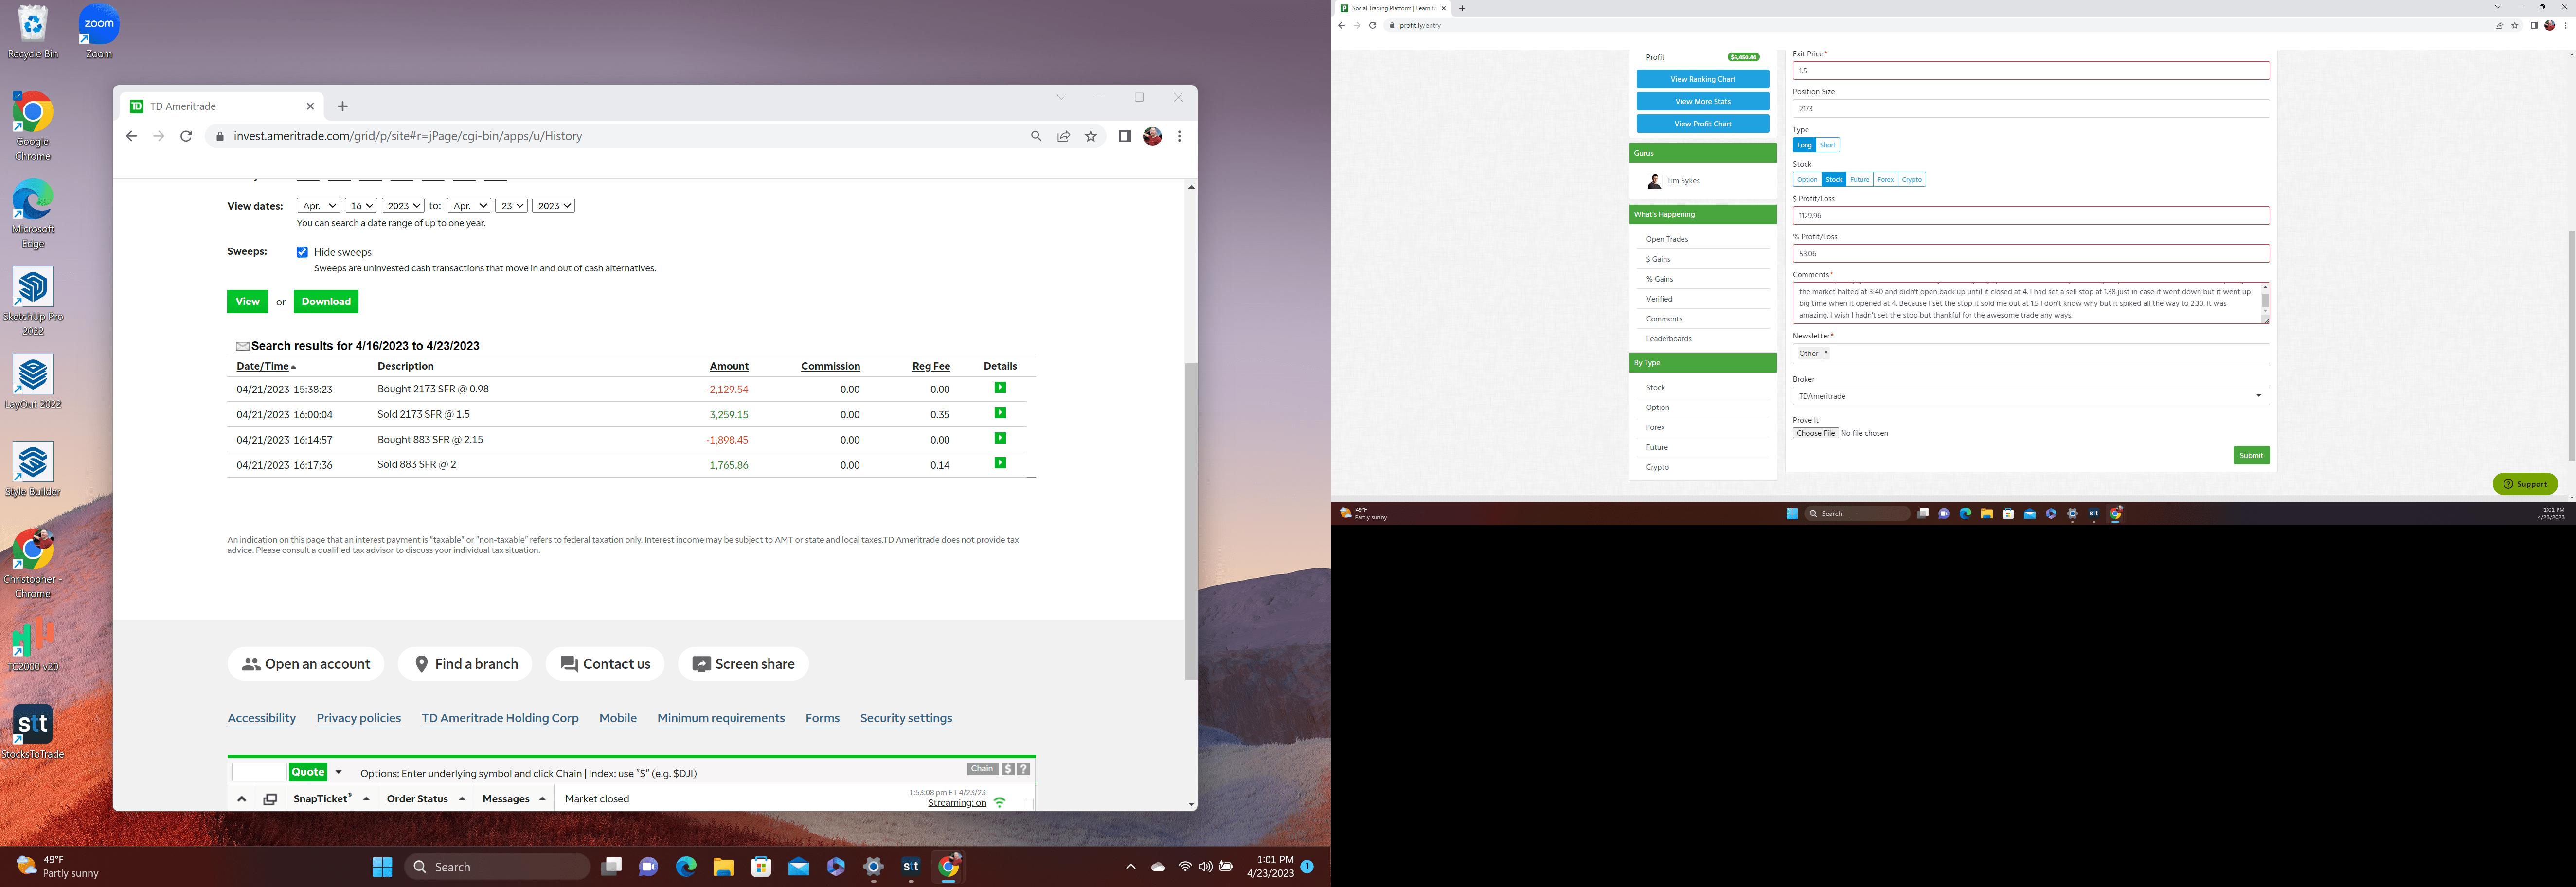Open details for Sold 883 SFR transaction

[999, 463]
